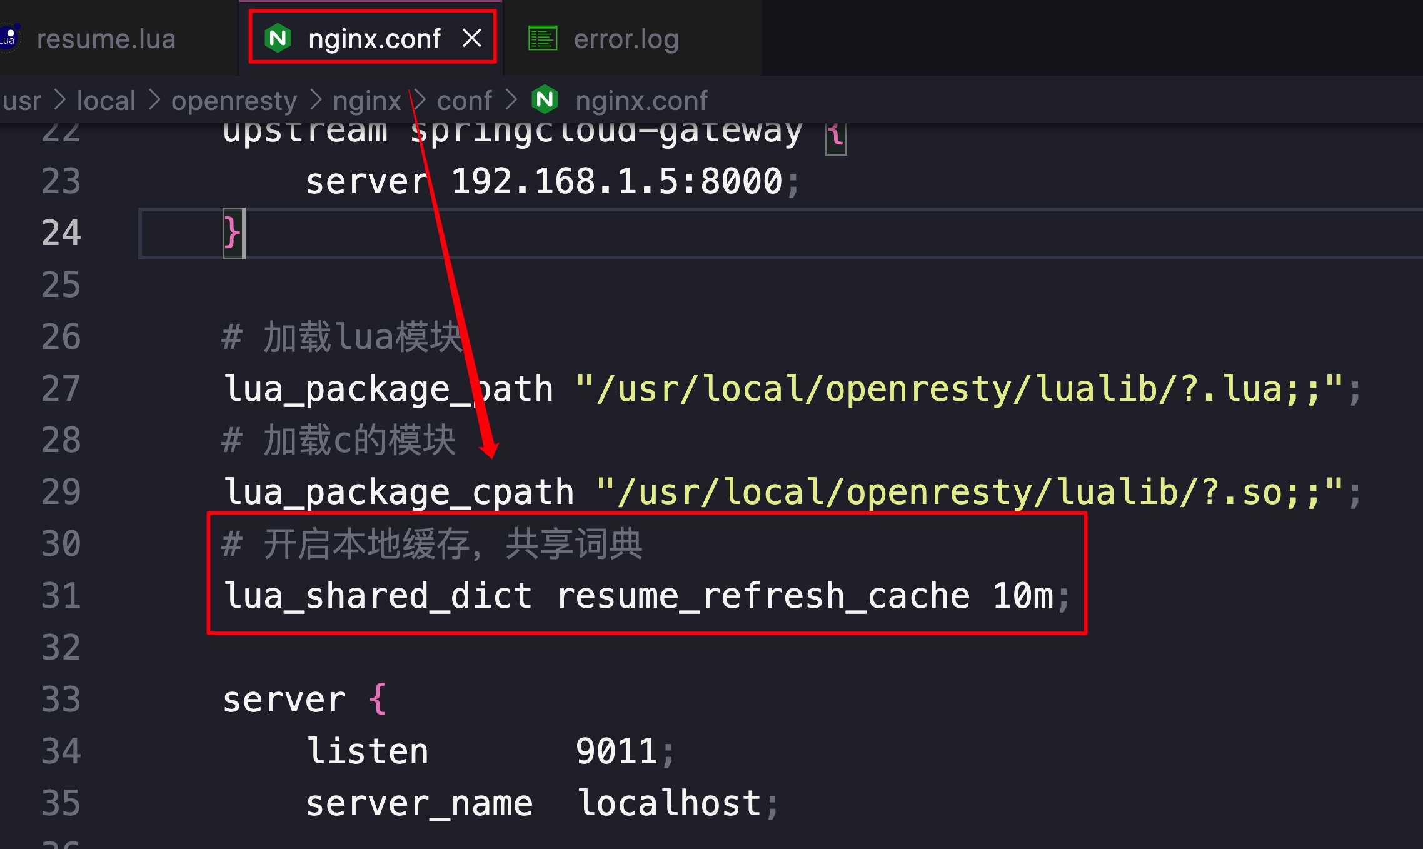
Task: Click the conf folder in breadcrumb
Action: click(464, 101)
